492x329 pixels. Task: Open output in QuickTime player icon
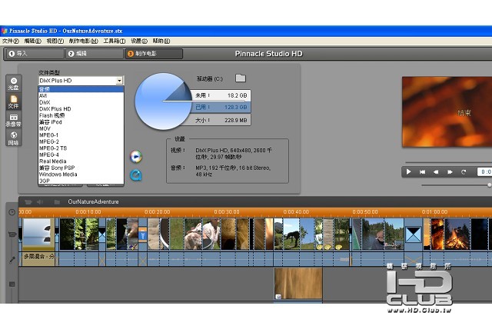pos(136,175)
